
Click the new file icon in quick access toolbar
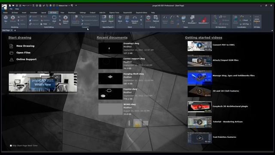coord(10,6)
